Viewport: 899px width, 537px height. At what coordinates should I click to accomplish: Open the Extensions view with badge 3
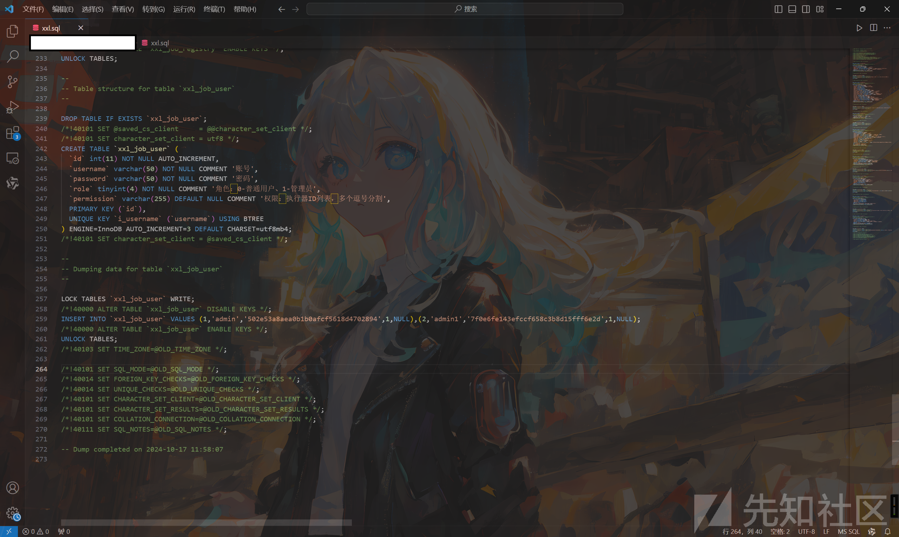click(12, 133)
